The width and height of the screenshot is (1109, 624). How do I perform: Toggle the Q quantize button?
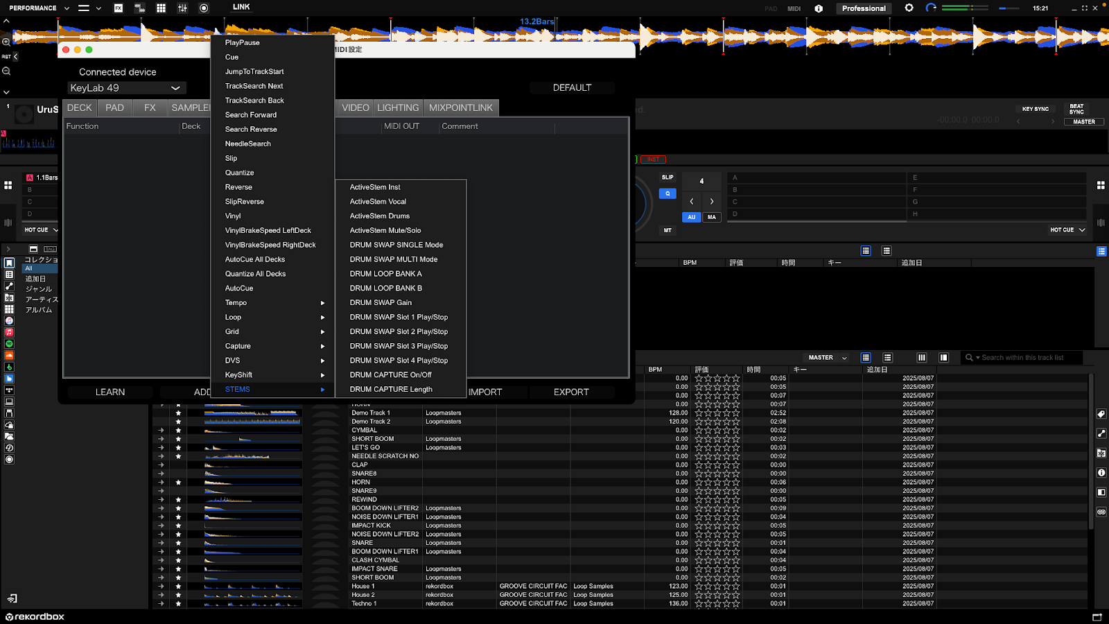pos(667,193)
